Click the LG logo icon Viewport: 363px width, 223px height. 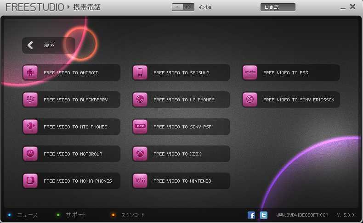click(x=140, y=100)
